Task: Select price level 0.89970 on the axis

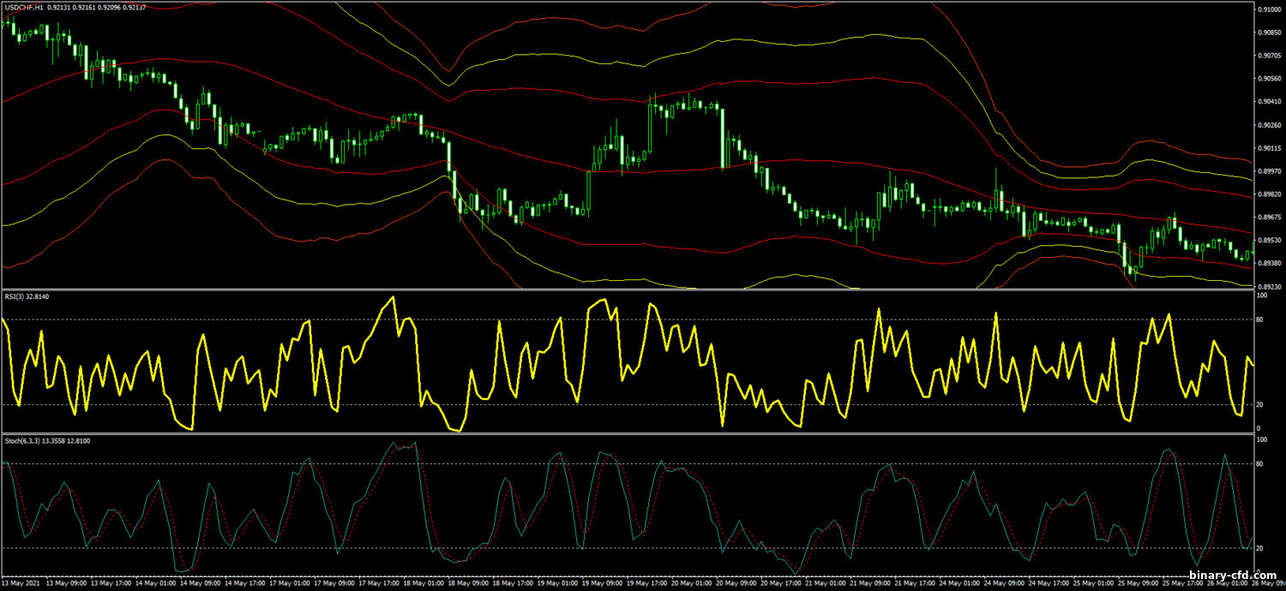Action: [1268, 171]
